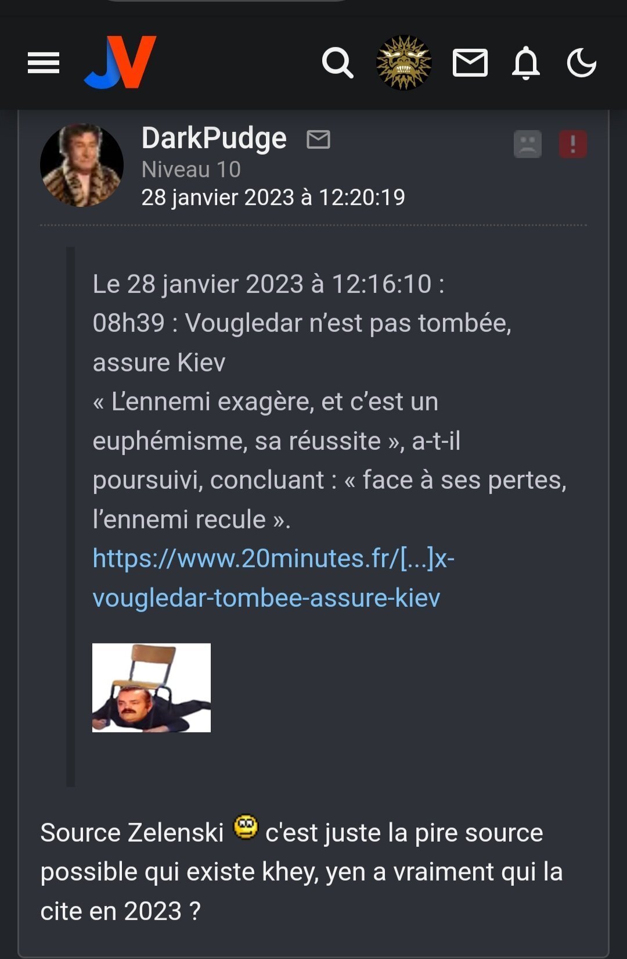Click the quoted text about Vougledar
Screen dimensions: 627x959
[x=330, y=421]
